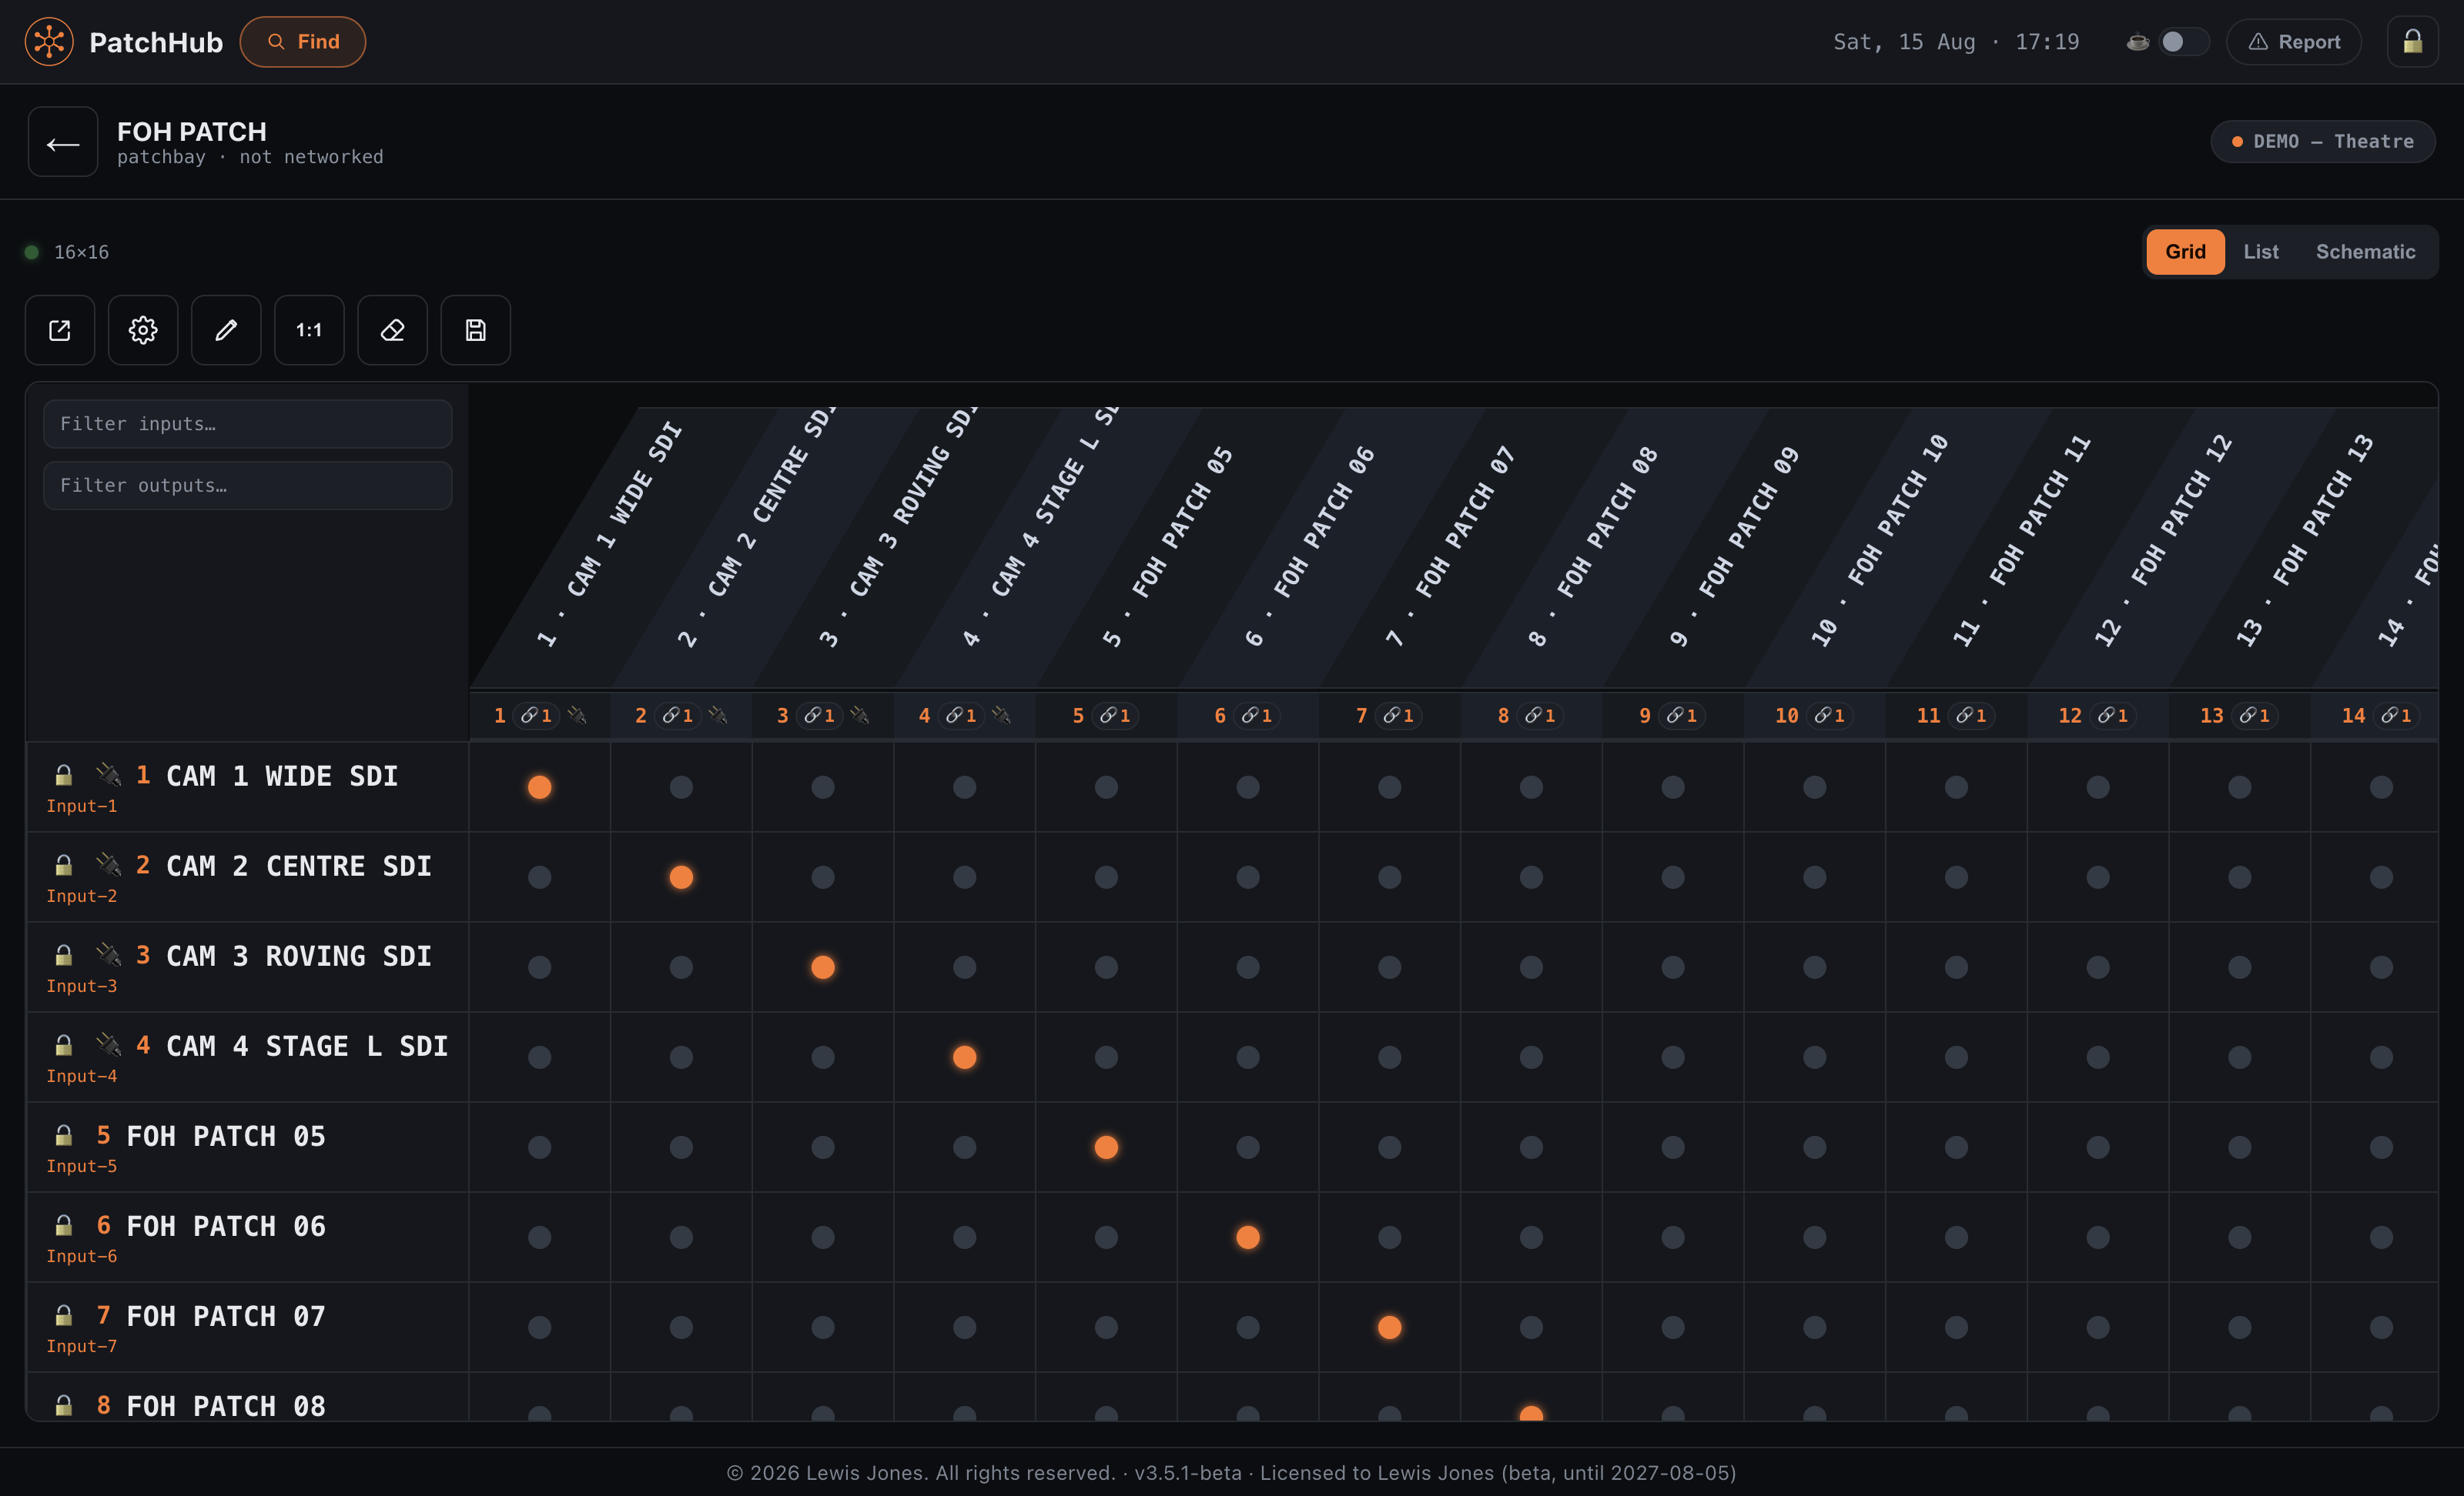Click lock icon on CAM 1 WIDE SDI row
The height and width of the screenshot is (1496, 2464).
(63, 776)
